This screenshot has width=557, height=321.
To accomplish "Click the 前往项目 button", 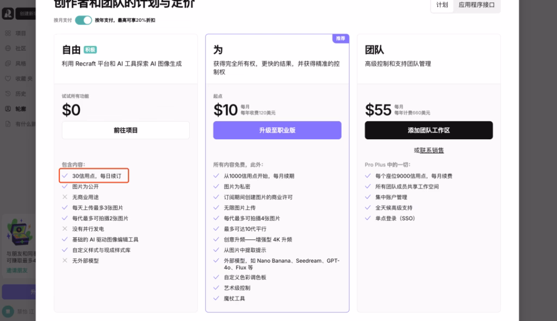I will pos(126,130).
